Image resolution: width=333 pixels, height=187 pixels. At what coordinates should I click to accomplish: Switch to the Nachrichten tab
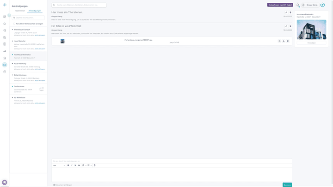[x=20, y=11]
